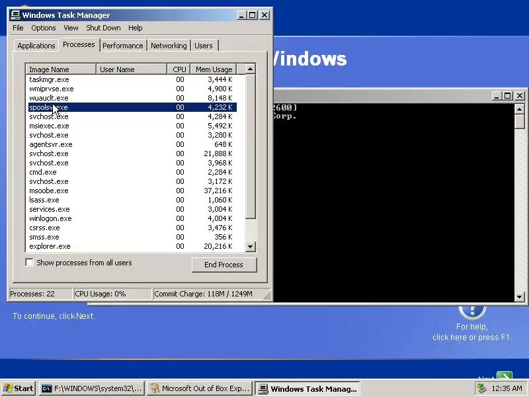Sort by the Image Name column header
The image size is (529, 397).
coord(61,69)
